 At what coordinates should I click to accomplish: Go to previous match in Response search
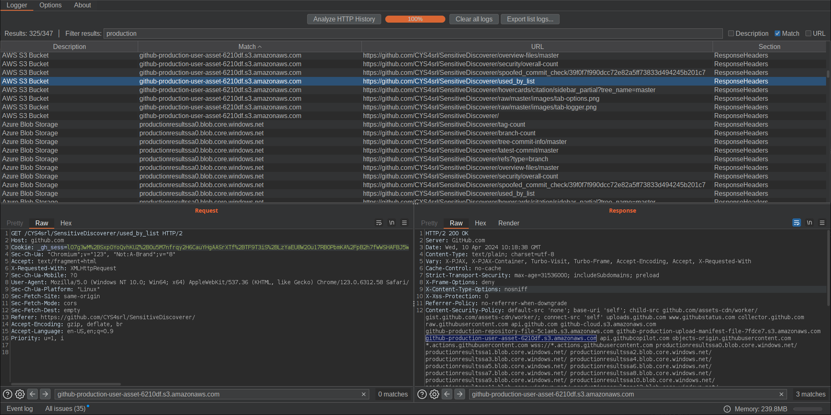click(x=447, y=394)
